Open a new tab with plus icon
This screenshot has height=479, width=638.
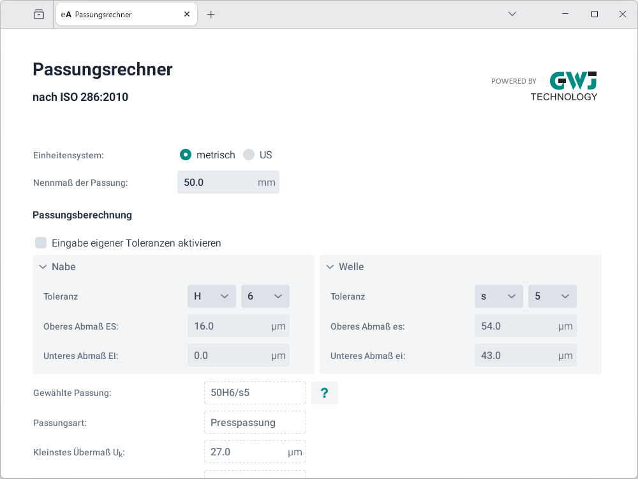[211, 14]
